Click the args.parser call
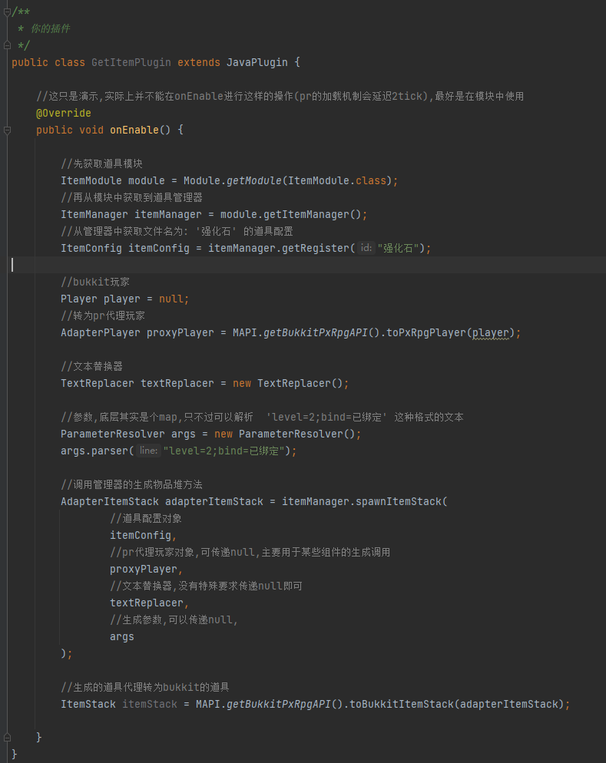606x763 pixels. click(94, 451)
